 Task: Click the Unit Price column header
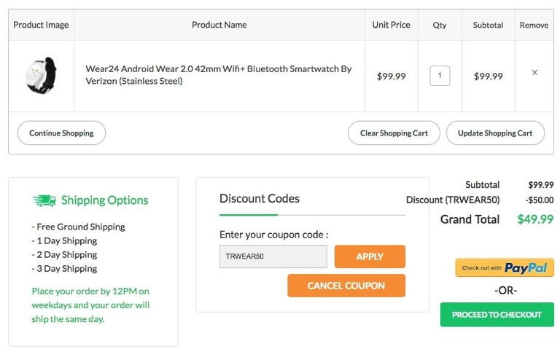(391, 25)
